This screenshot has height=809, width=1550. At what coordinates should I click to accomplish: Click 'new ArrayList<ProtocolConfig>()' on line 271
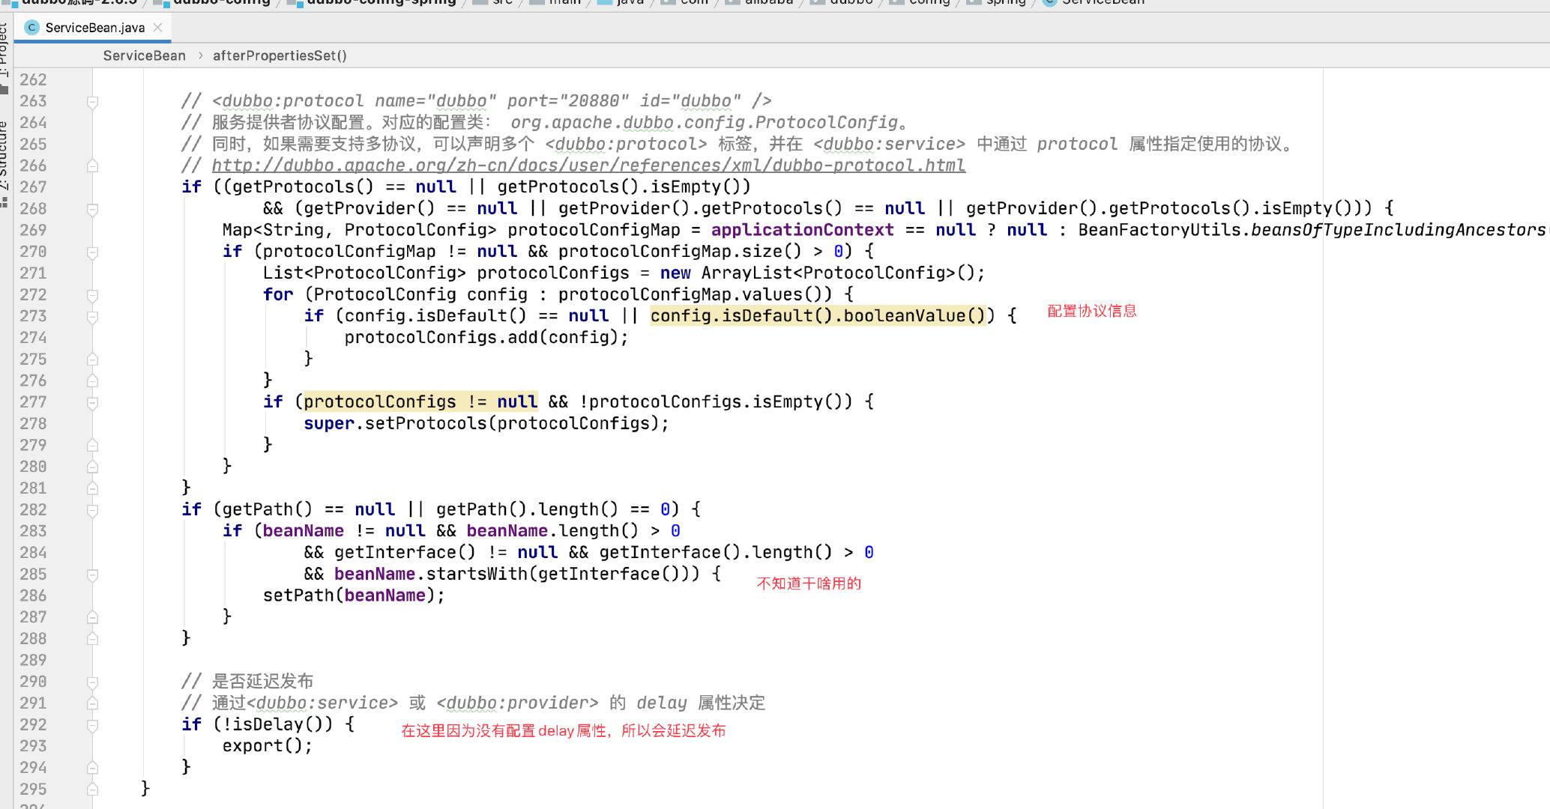[x=817, y=273]
